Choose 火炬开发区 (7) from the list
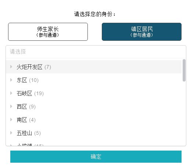Image resolution: width=190 pixels, height=166 pixels. point(94,67)
